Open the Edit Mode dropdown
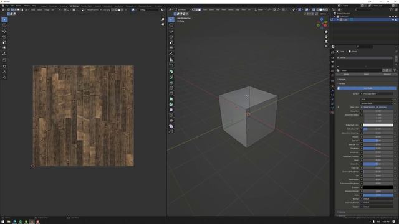This screenshot has height=224, width=399. pos(182,10)
